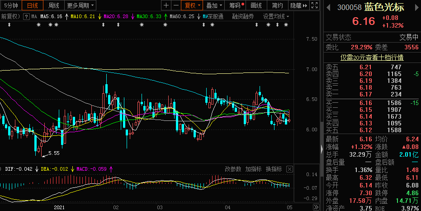Click the 换手 1.36% value

click(363, 170)
